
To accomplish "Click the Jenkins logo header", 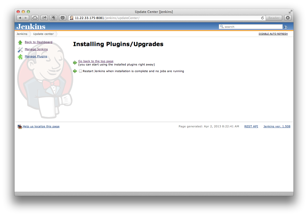I will point(31,26).
